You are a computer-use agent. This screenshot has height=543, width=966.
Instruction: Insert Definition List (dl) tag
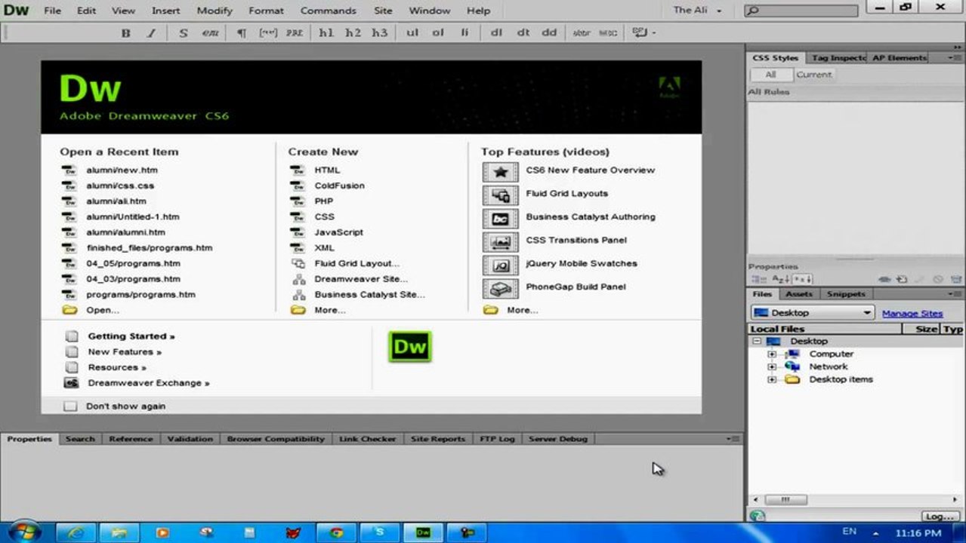click(496, 33)
